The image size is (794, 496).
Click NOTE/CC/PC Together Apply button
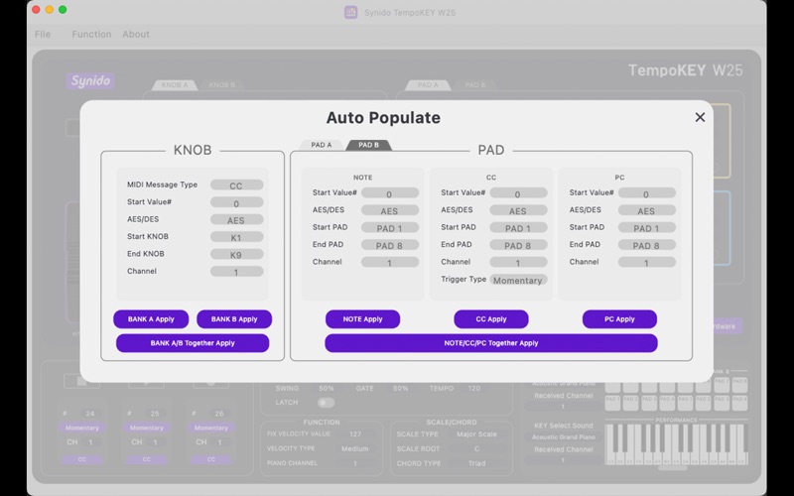491,343
